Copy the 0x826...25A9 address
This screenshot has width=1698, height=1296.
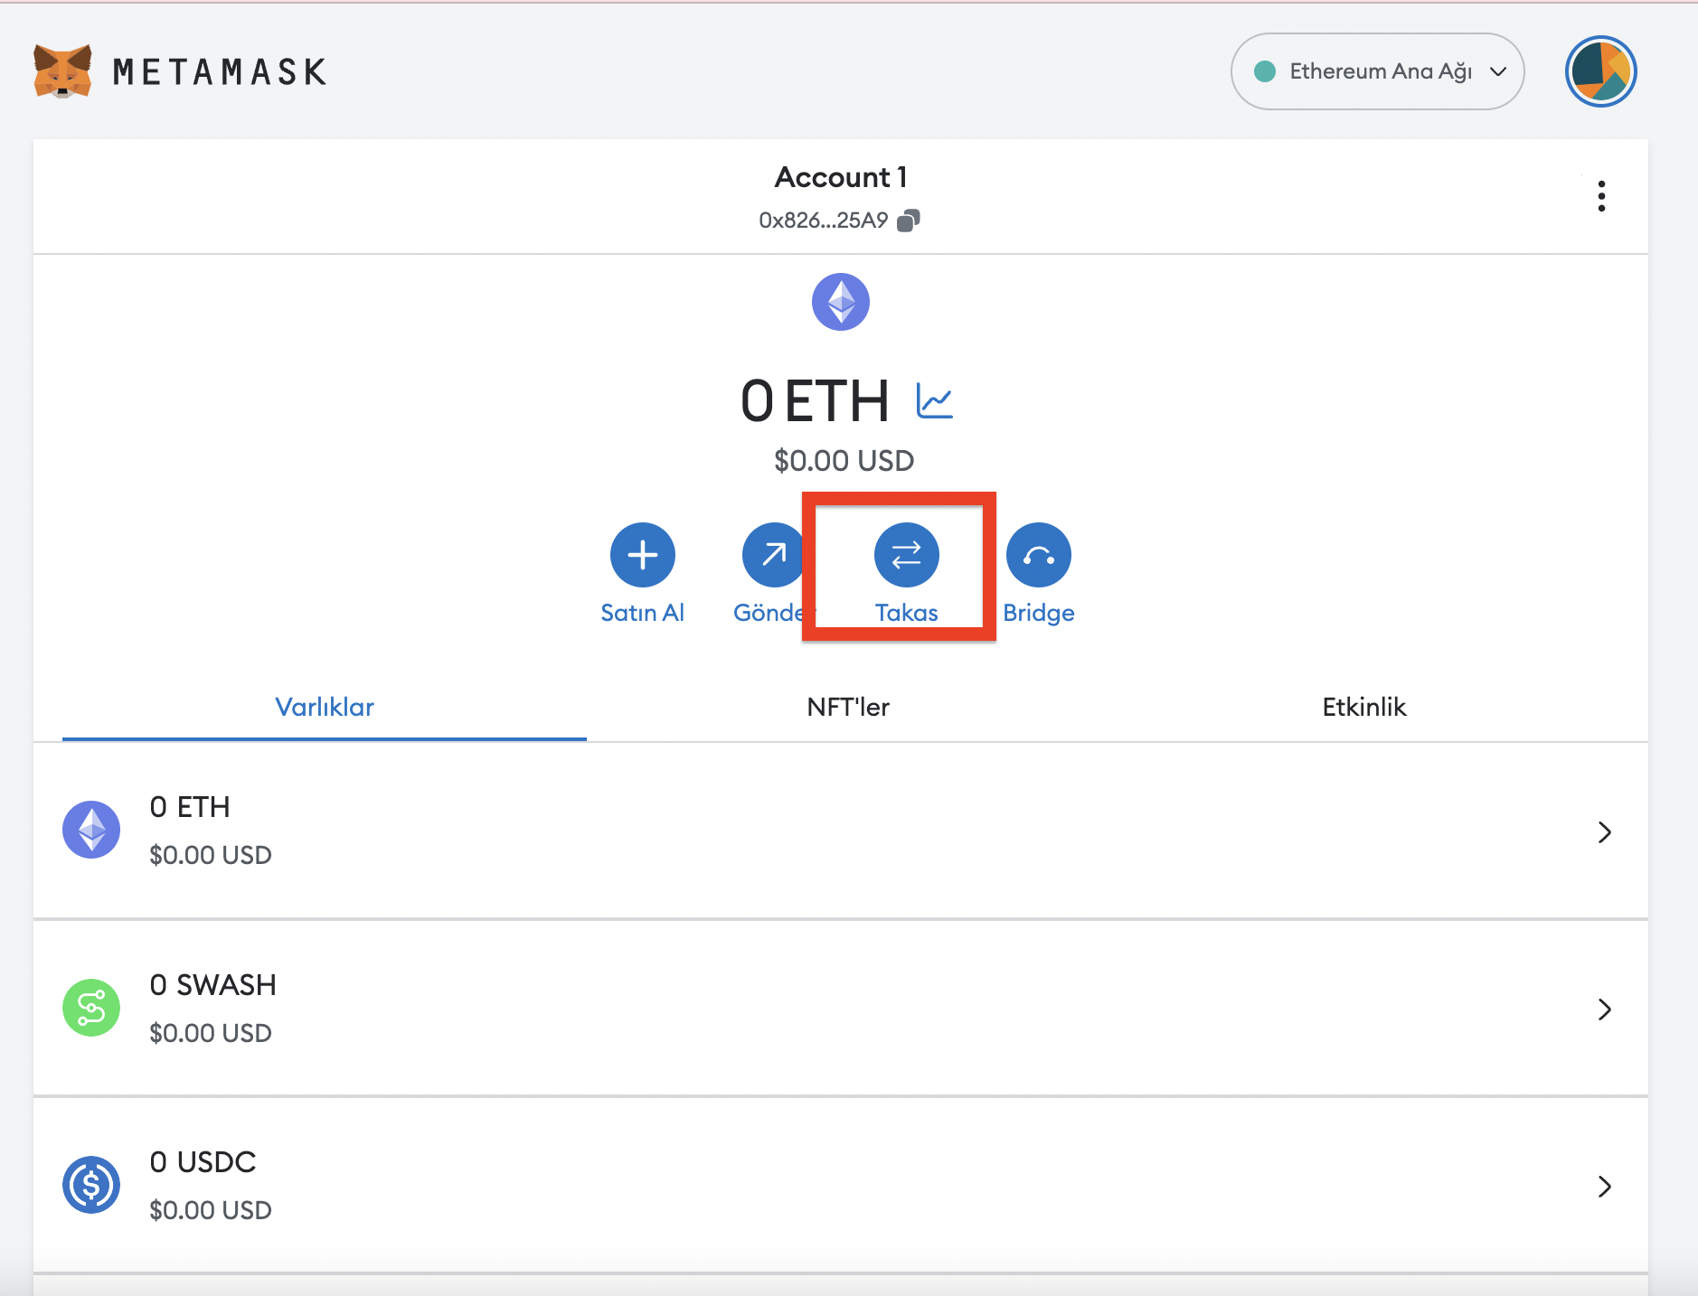point(909,221)
